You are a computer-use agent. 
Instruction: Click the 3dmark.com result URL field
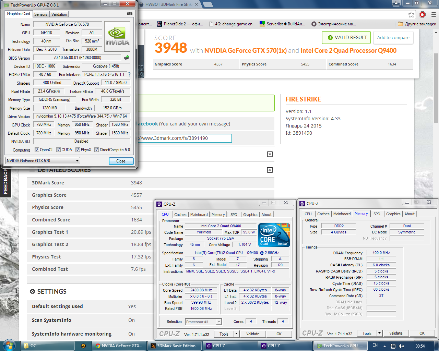(185, 138)
